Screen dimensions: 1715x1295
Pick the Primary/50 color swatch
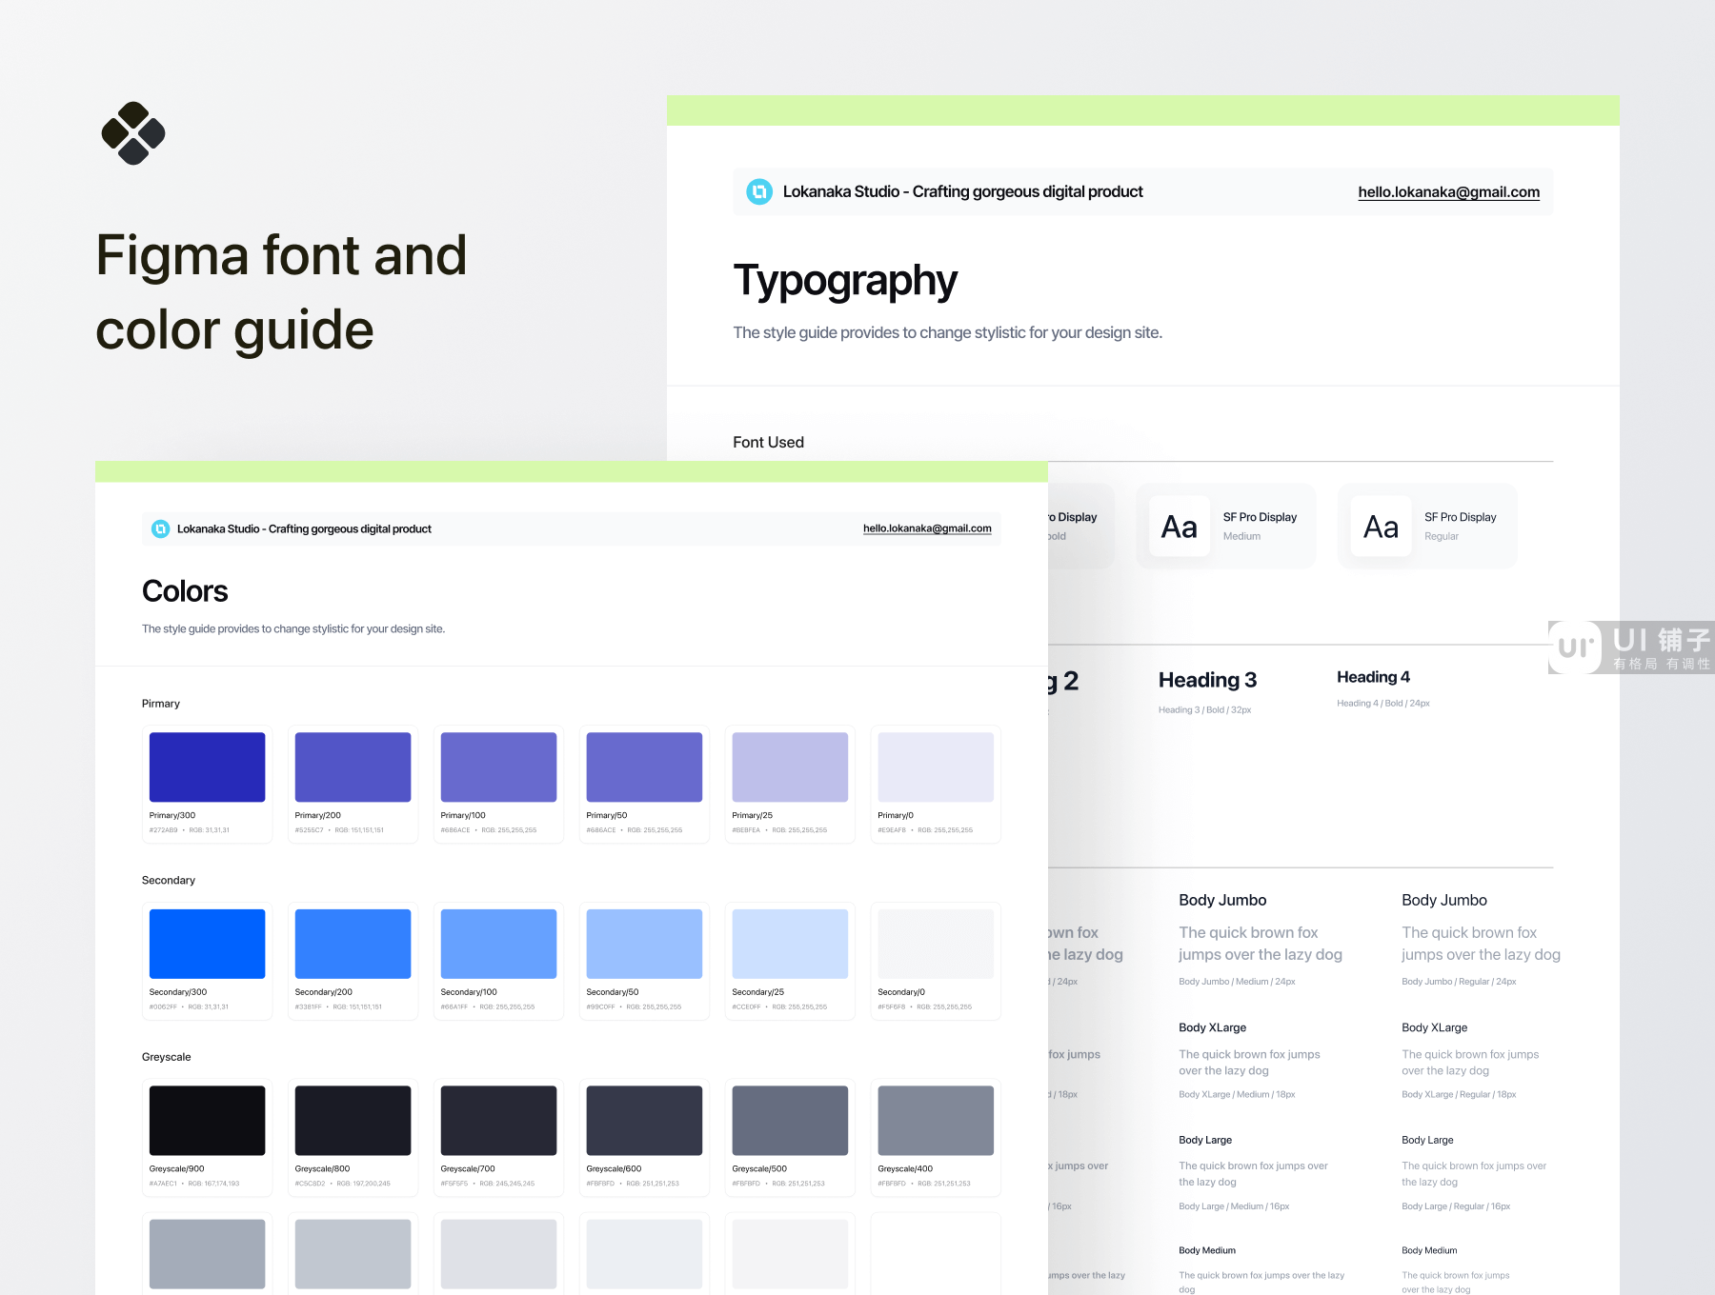pos(644,767)
